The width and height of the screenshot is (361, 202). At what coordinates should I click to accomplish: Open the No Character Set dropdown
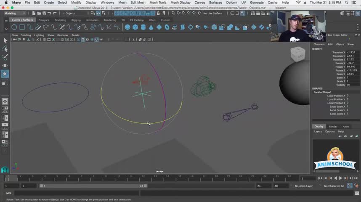[334, 186]
